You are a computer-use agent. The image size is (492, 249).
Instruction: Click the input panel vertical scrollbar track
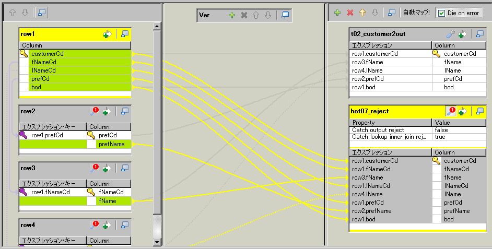tap(157, 226)
